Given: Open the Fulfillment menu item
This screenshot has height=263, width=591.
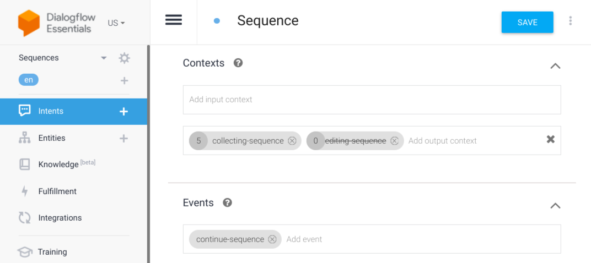Looking at the screenshot, I should (57, 191).
